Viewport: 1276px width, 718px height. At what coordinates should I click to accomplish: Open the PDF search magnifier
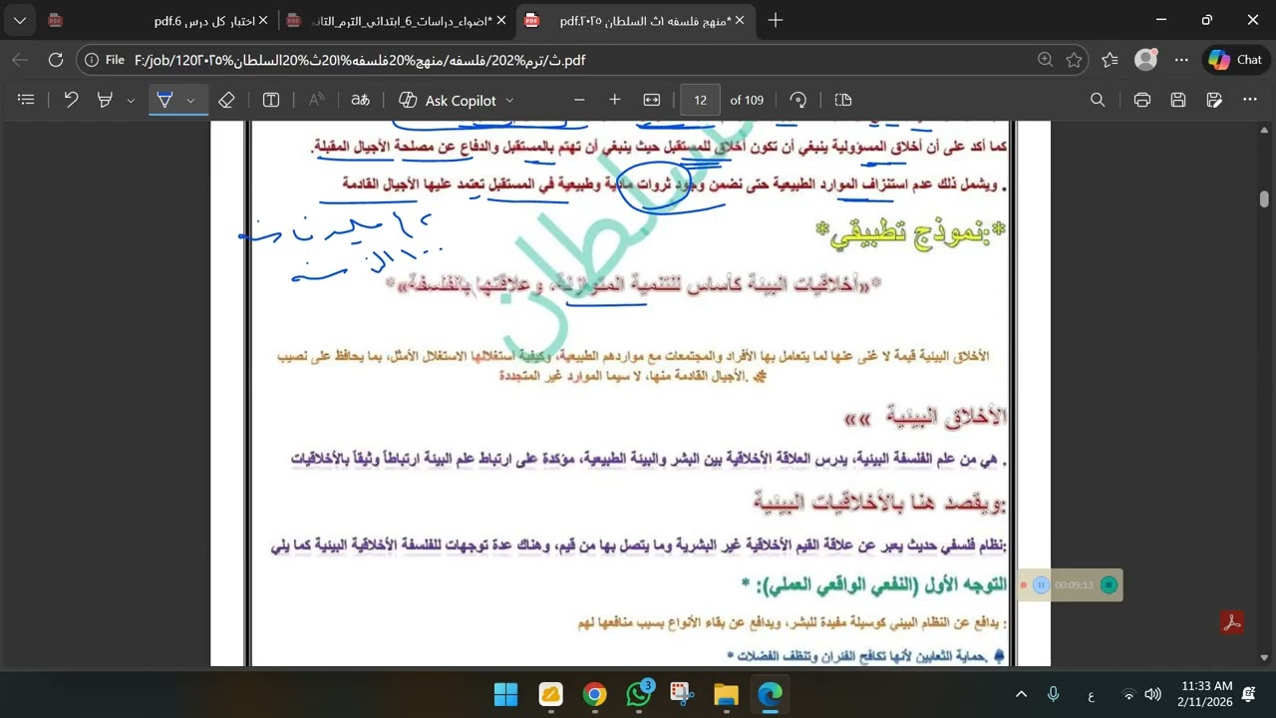[1098, 100]
